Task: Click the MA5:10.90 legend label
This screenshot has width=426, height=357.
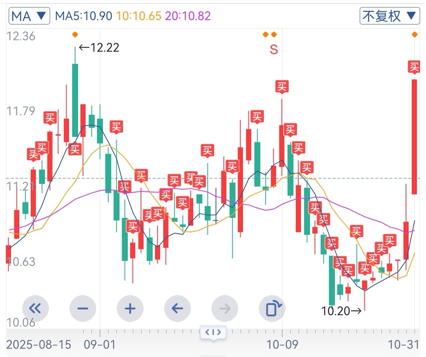Action: point(84,16)
